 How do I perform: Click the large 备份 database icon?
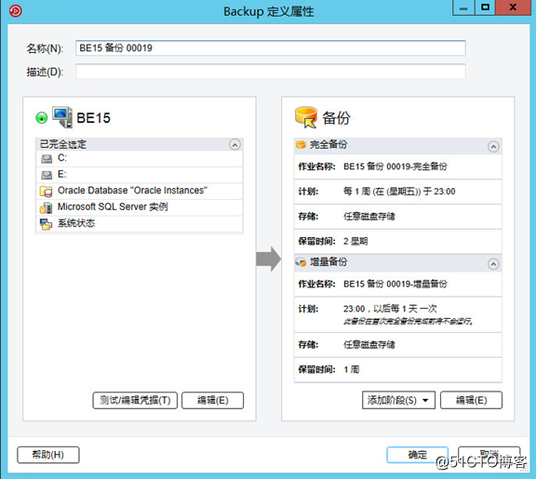click(306, 117)
